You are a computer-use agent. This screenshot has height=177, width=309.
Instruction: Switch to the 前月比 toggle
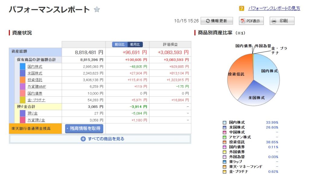pos(135,45)
